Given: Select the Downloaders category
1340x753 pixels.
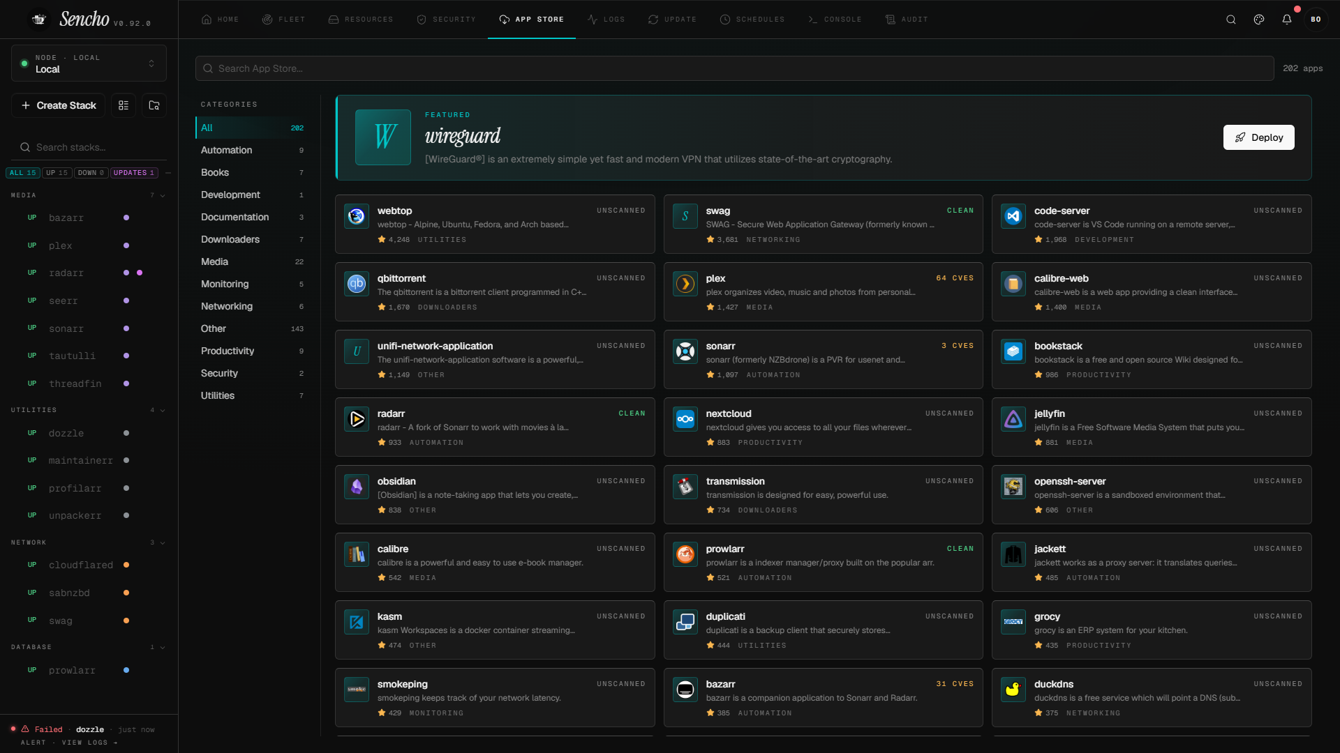Looking at the screenshot, I should [252, 239].
